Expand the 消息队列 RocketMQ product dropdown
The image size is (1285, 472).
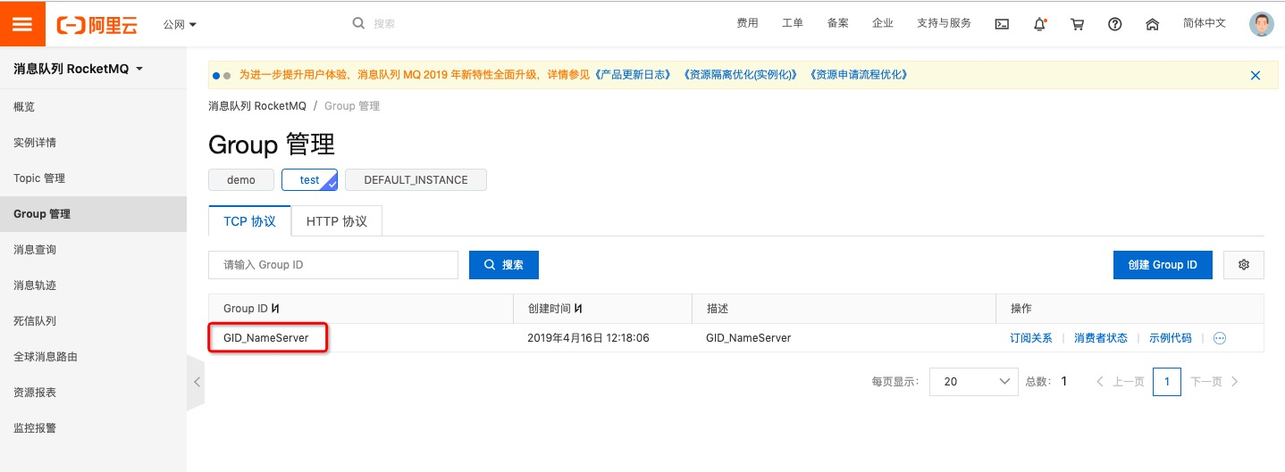(78, 69)
